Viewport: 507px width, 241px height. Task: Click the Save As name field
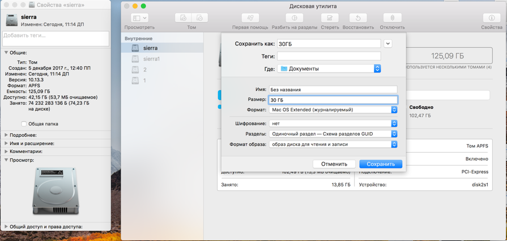pyautogui.click(x=329, y=44)
